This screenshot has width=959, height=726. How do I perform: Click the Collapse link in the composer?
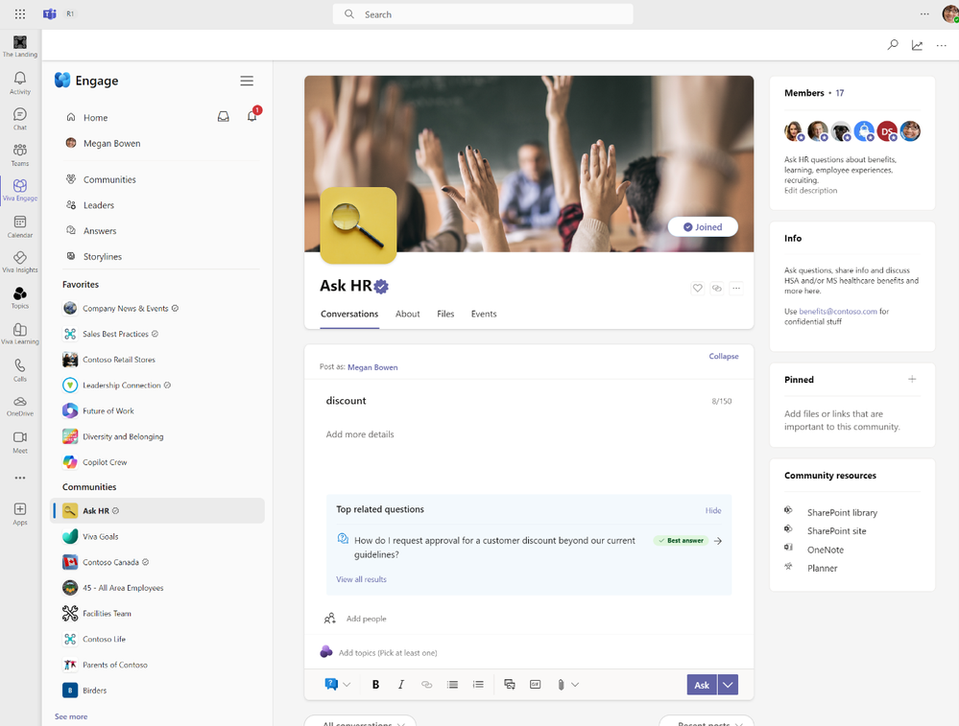point(724,356)
